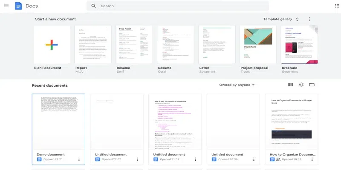Select the Brochure Geometric template
The image size is (341, 170).
click(x=300, y=45)
